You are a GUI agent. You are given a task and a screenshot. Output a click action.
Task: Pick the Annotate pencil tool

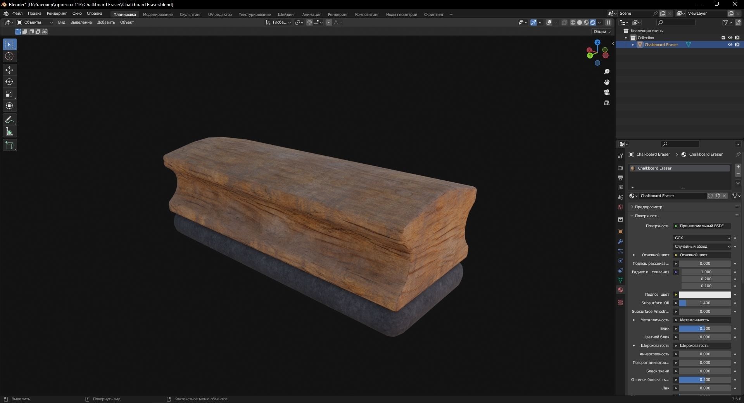(10, 120)
